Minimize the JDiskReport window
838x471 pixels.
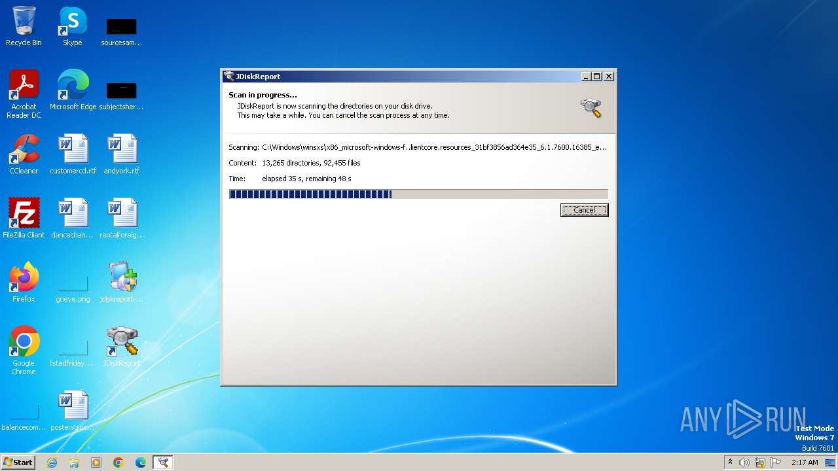[586, 77]
